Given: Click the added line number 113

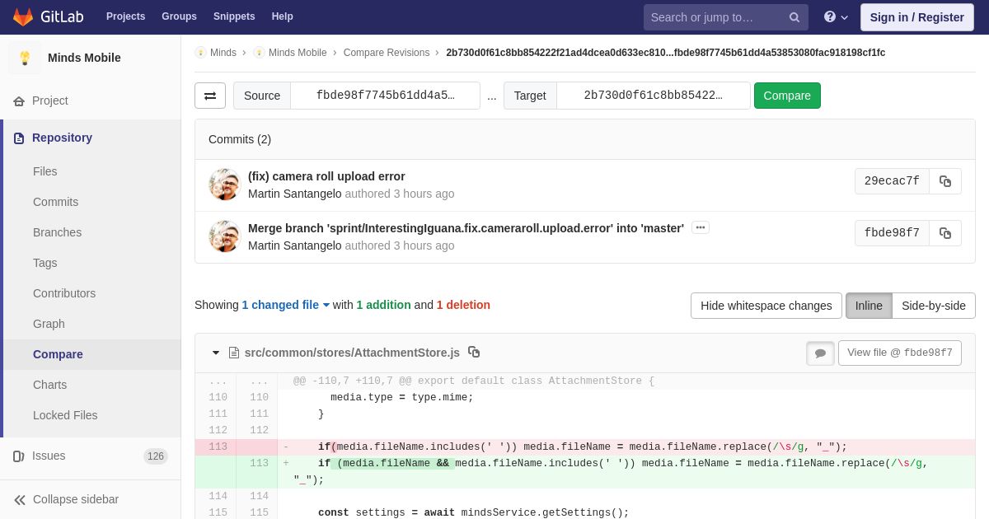Looking at the screenshot, I should (x=259, y=463).
